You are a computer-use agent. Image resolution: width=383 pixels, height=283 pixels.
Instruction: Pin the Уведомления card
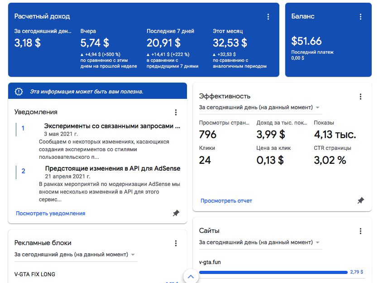coord(176,213)
